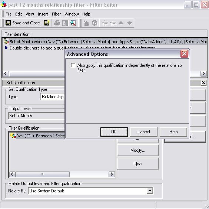Viewport: 209px width, 209px height.
Task: Click the Save and Close toolbar button
Action: [x=23, y=23]
